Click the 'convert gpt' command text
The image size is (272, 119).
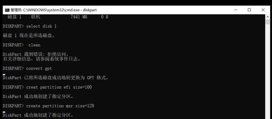coord(39,68)
